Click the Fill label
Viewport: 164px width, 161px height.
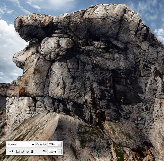pos(45,151)
